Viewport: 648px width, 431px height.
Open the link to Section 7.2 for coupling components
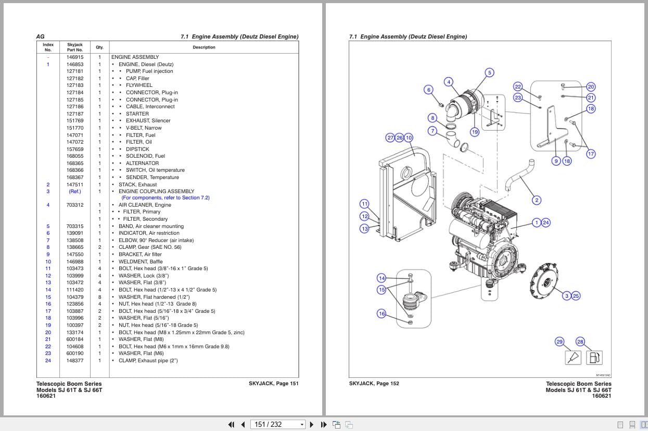(x=165, y=198)
